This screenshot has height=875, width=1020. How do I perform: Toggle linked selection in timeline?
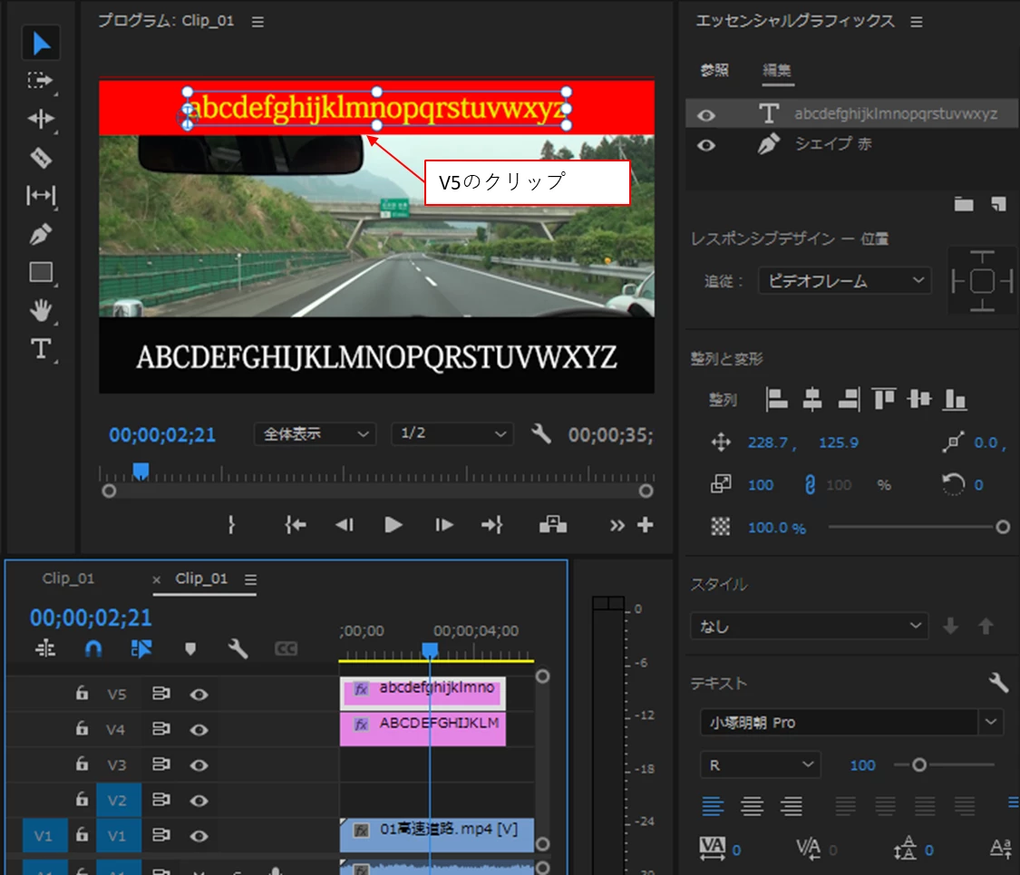click(x=141, y=648)
